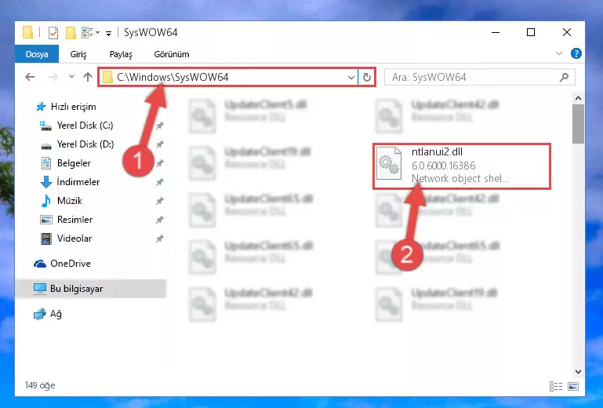Select the ntlanui2.dll file
The height and width of the screenshot is (408, 603).
coord(462,166)
